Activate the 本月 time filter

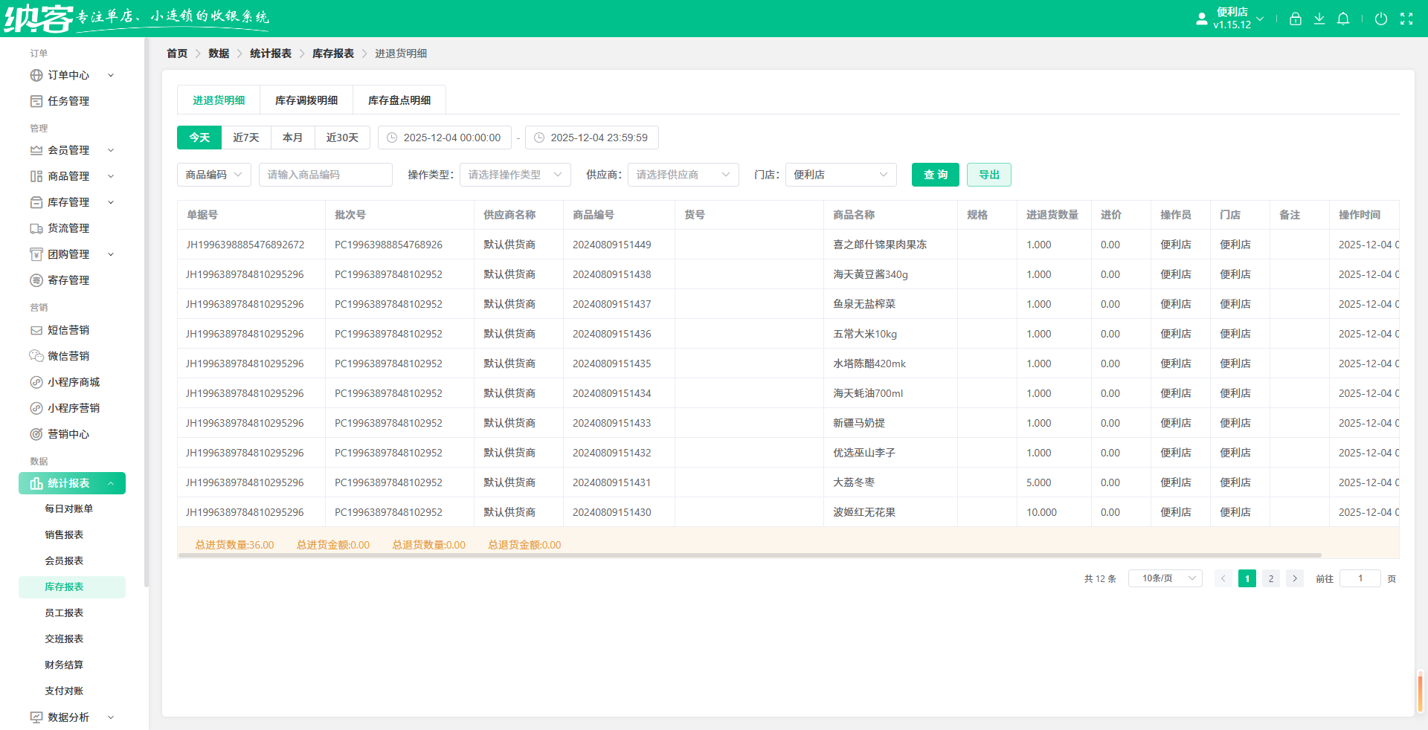pyautogui.click(x=293, y=138)
